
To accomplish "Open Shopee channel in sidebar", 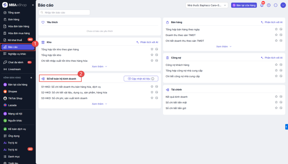I will click(12, 91).
